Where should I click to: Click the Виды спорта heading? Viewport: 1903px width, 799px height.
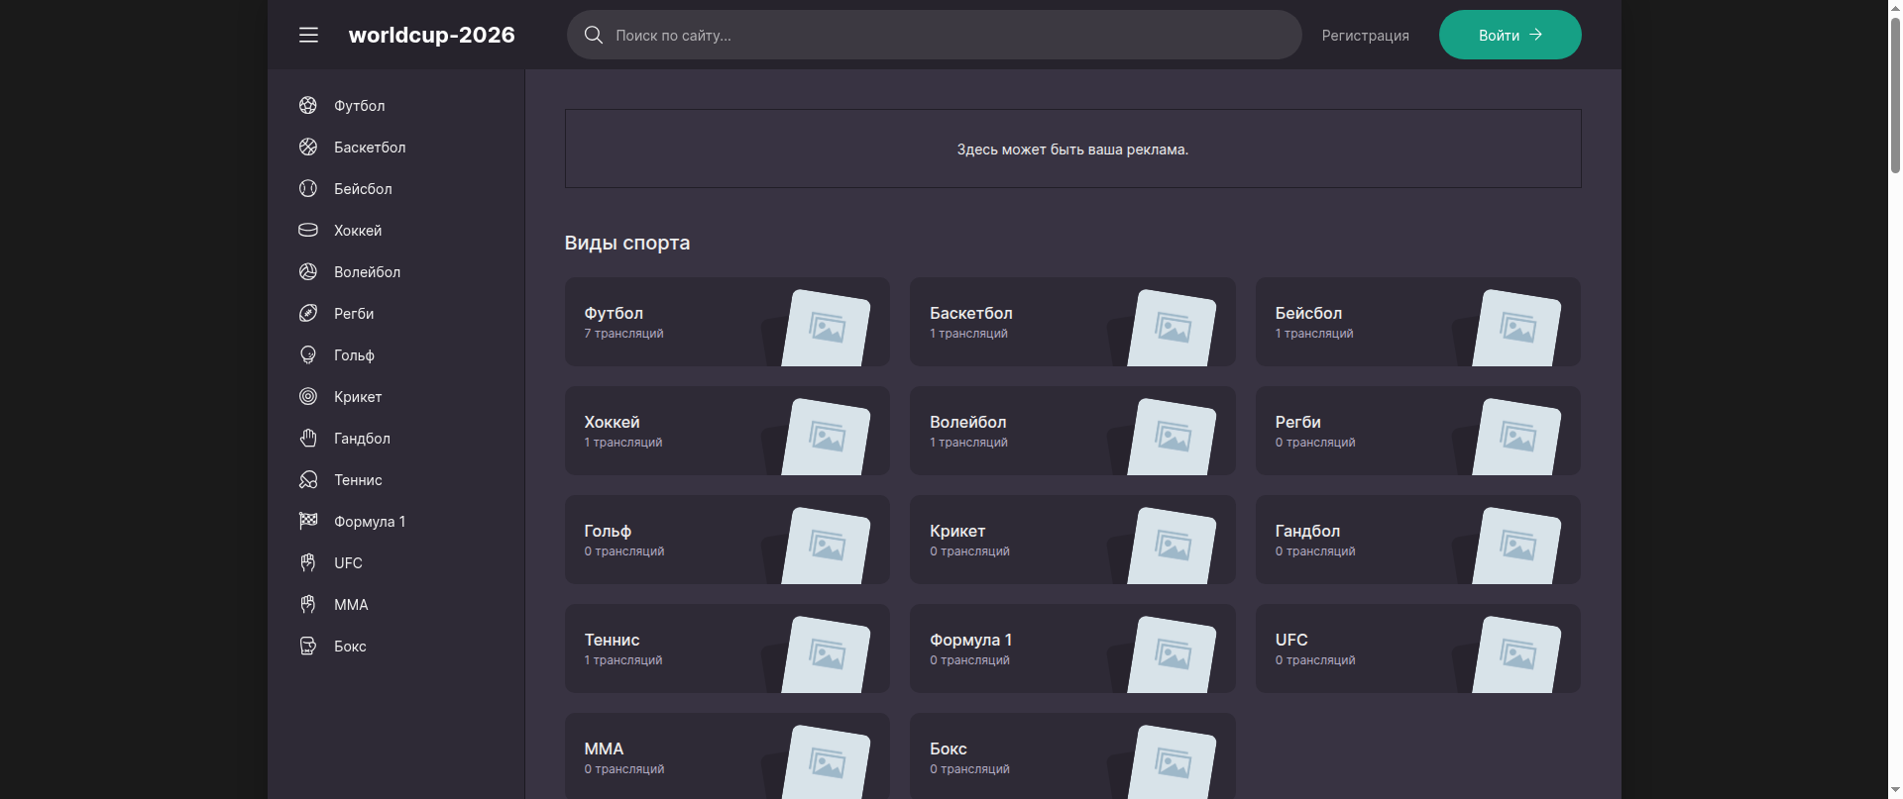coord(627,244)
